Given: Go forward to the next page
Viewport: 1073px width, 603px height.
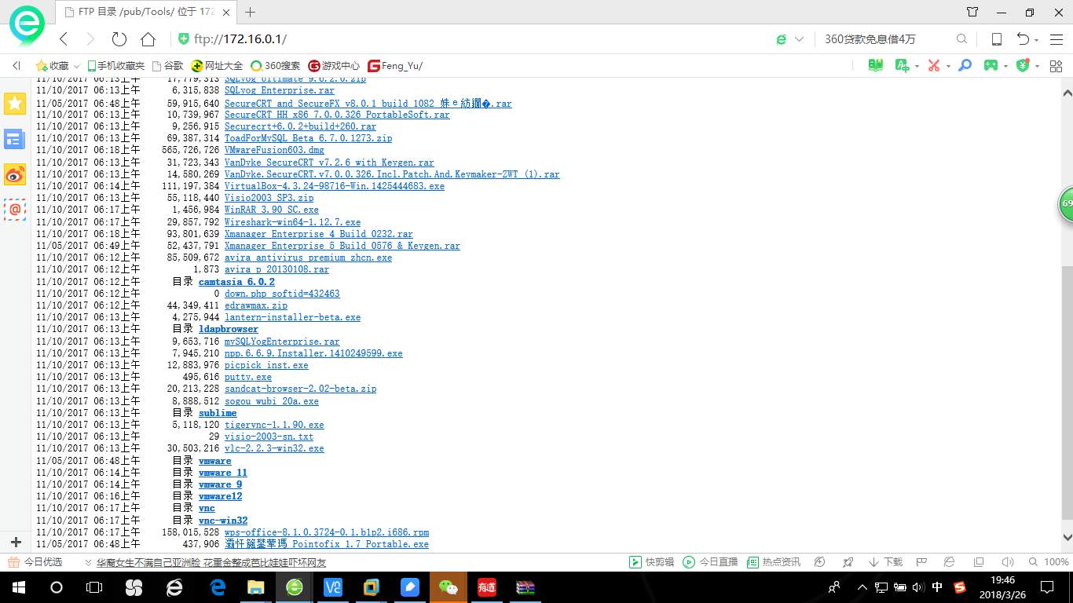Looking at the screenshot, I should pos(90,39).
